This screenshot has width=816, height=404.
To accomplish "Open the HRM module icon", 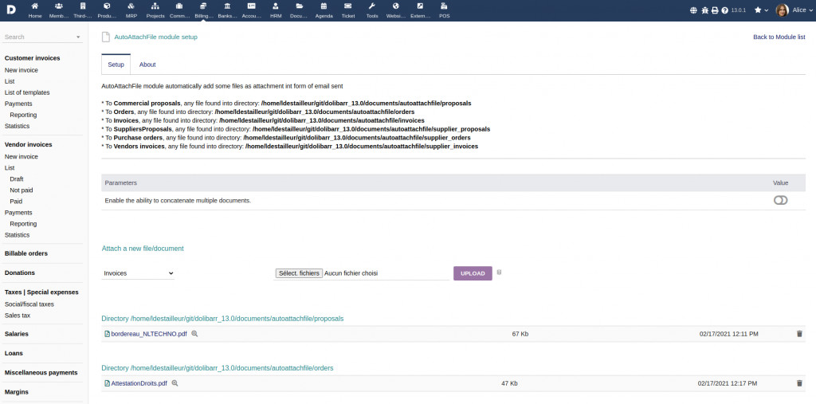I will point(276,6).
